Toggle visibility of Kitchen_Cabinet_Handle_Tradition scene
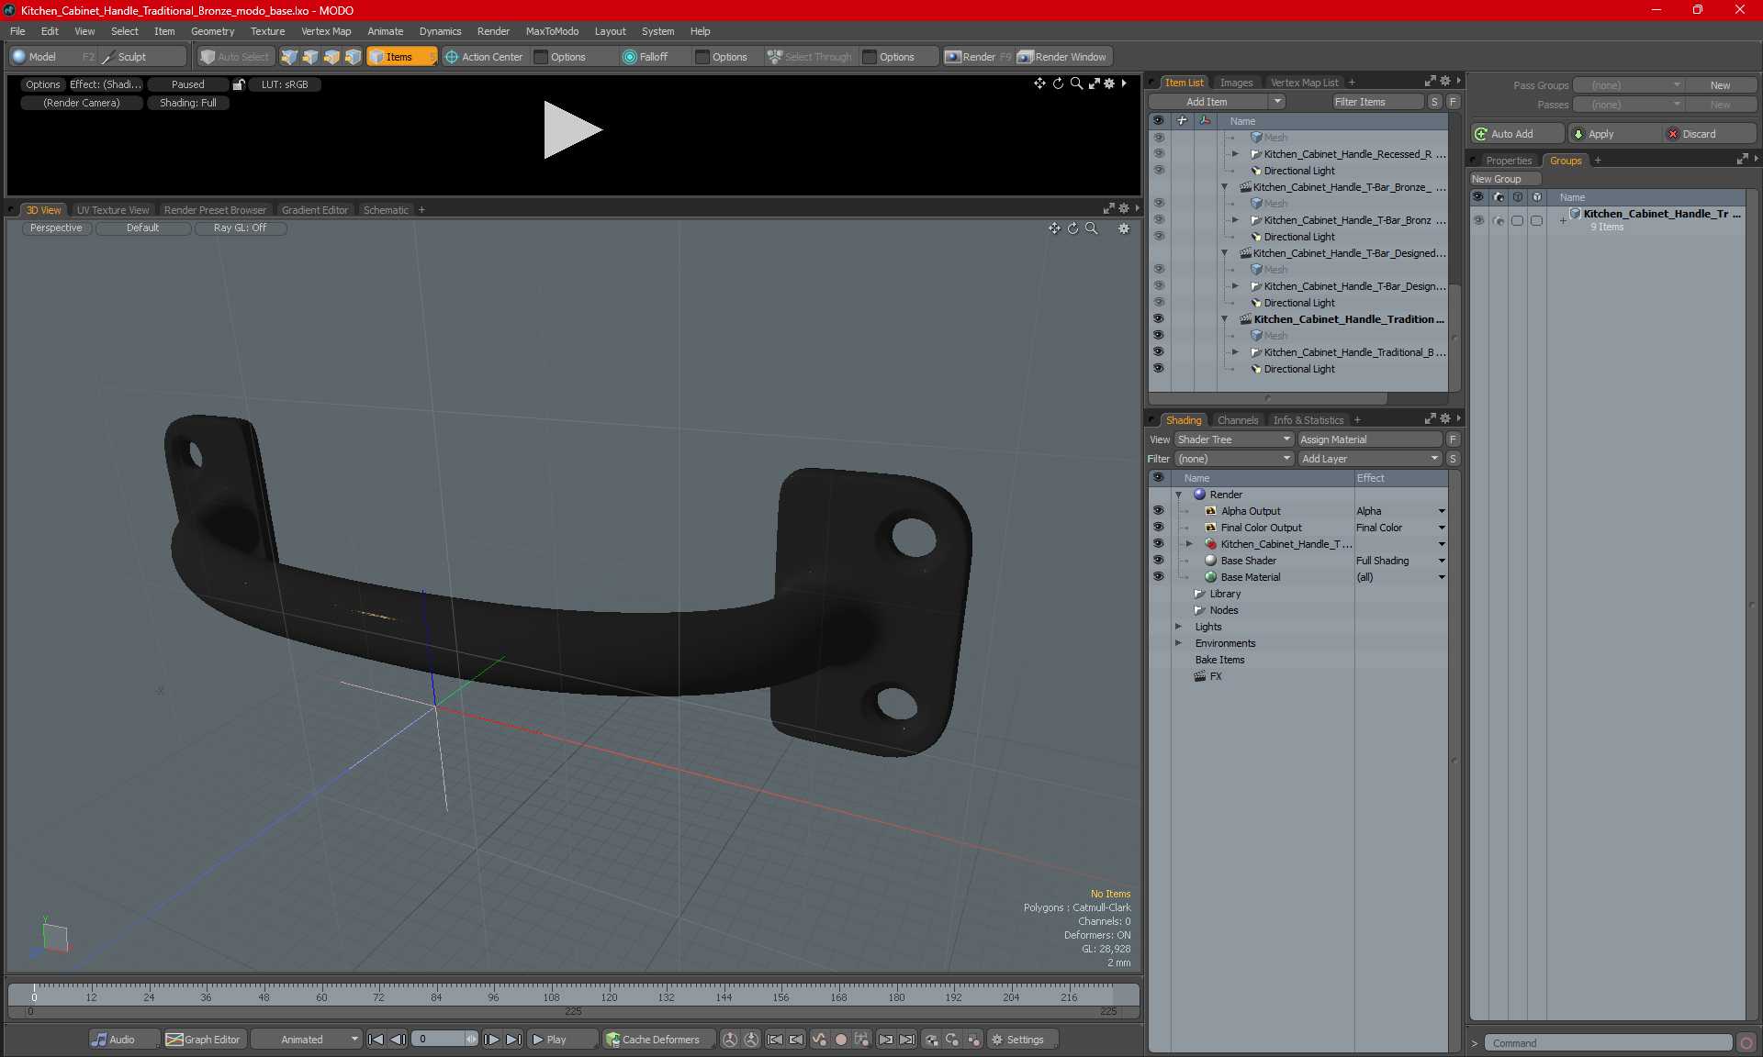The width and height of the screenshot is (1763, 1057). [1158, 319]
